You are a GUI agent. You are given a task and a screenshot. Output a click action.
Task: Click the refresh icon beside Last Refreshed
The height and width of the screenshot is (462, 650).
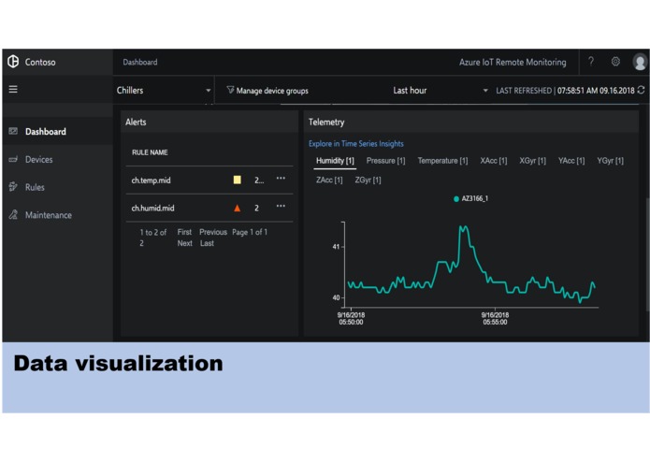pyautogui.click(x=642, y=90)
